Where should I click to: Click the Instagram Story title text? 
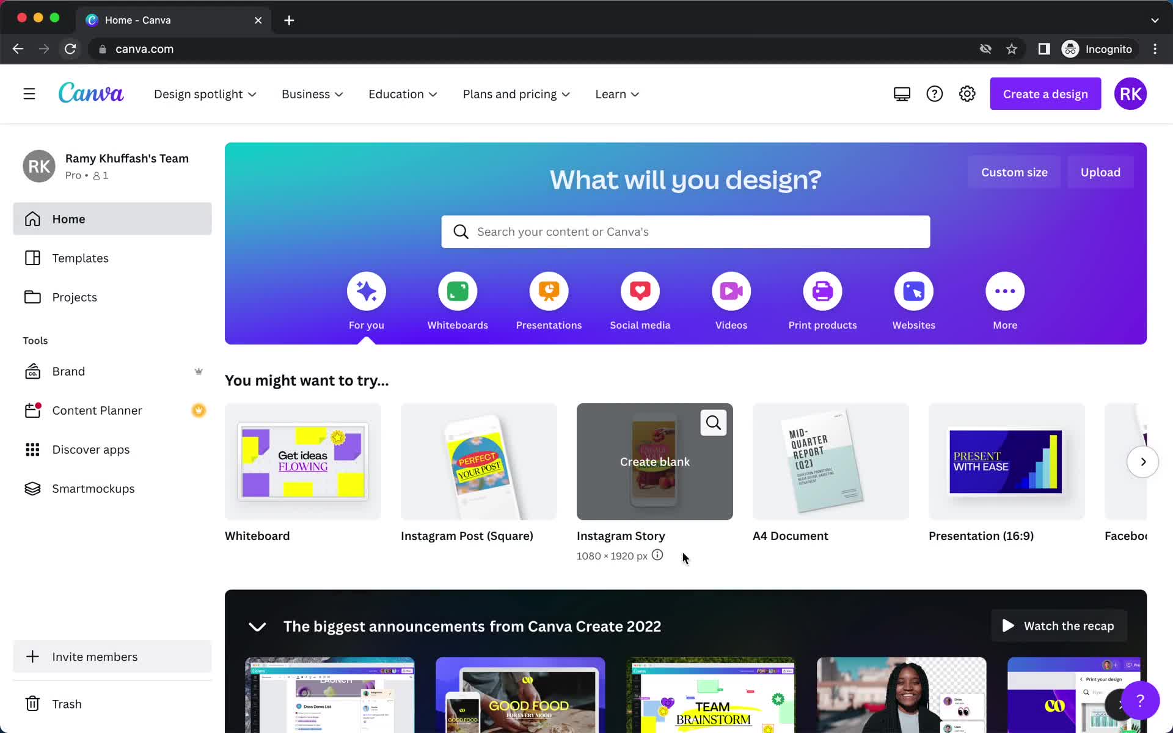(621, 536)
